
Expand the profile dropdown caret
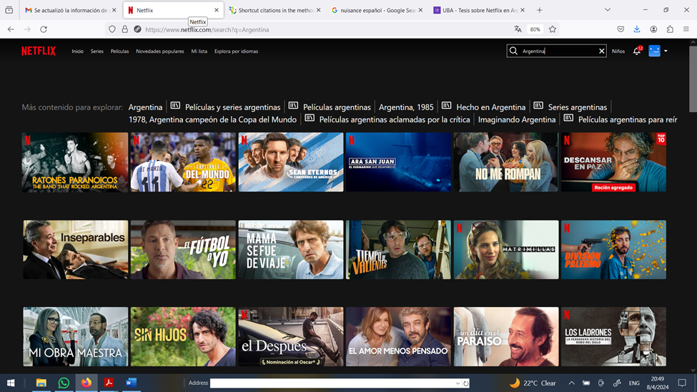[x=666, y=52]
